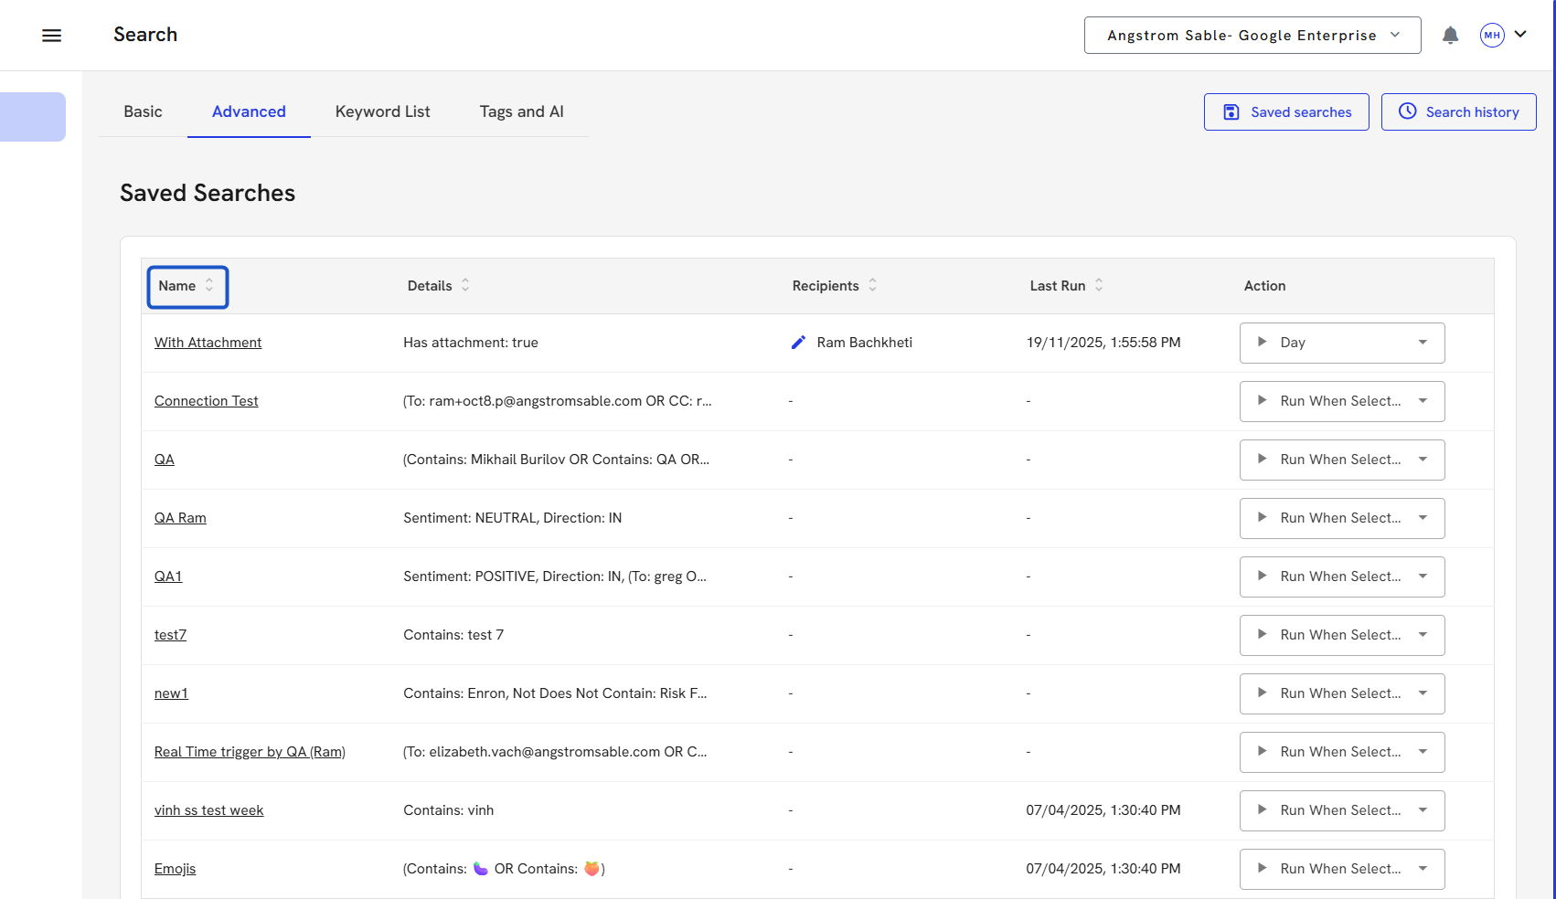Image resolution: width=1556 pixels, height=899 pixels.
Task: Open Day schedule dropdown for With Attachment
Action: coord(1423,343)
